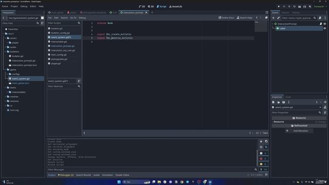Image resolution: width=329 pixels, height=185 pixels.
Task: Open the Debugger bottom panel tab
Action: click(x=66, y=175)
